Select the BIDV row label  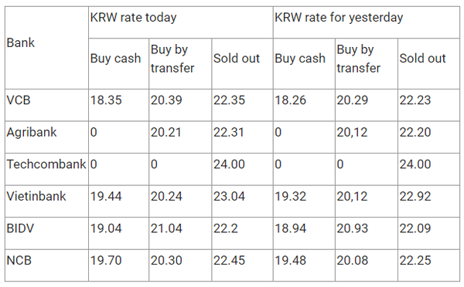(20, 228)
